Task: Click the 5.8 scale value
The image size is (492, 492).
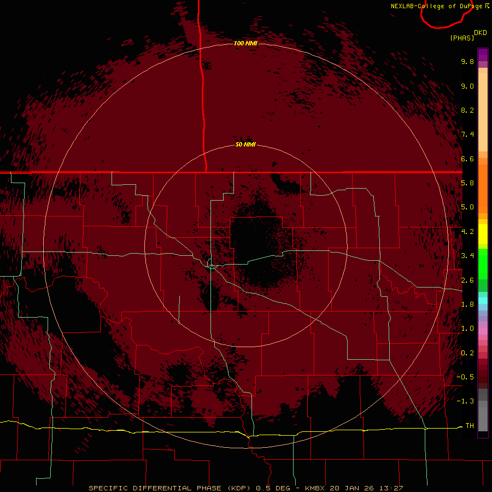Action: pos(467,183)
